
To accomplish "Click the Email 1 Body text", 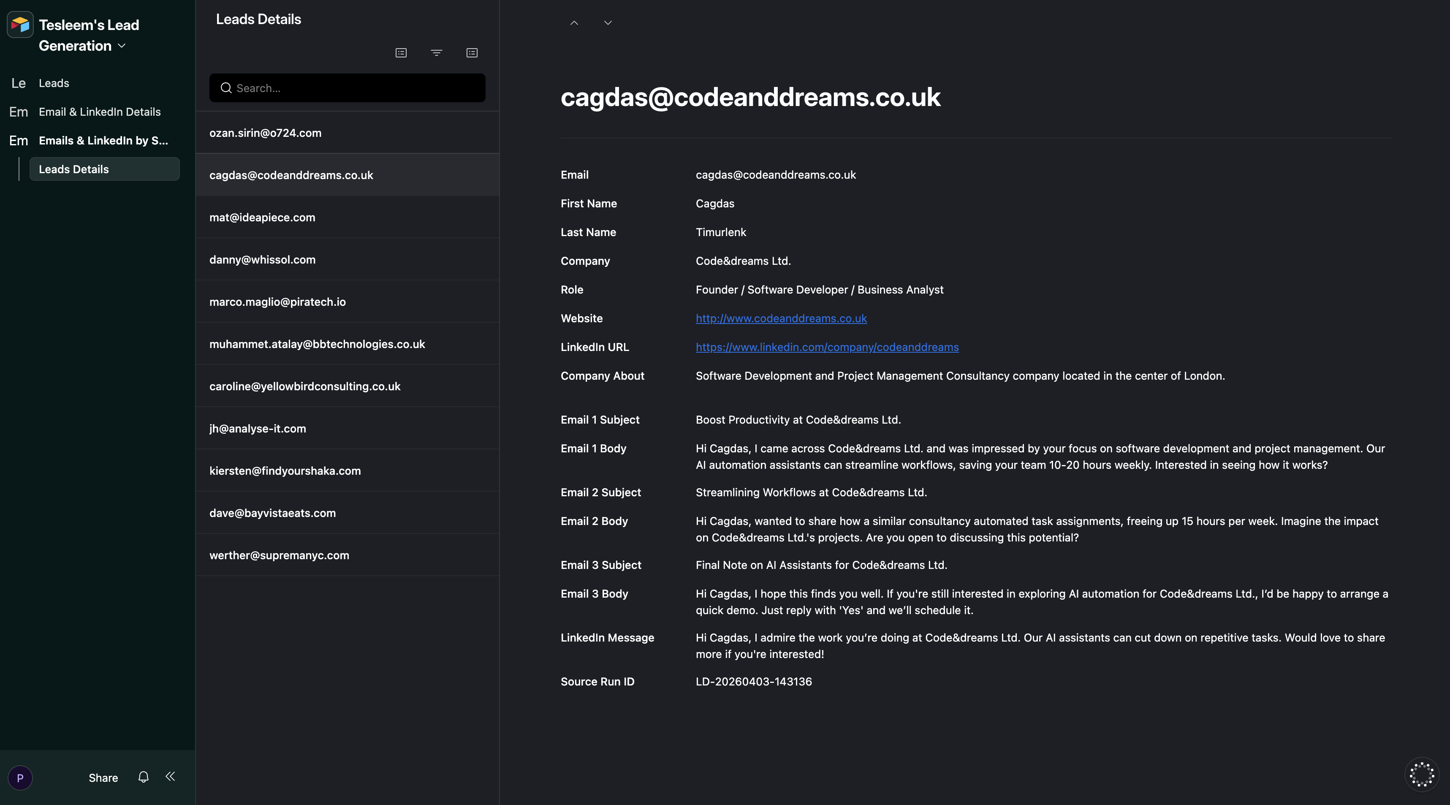I will click(1040, 457).
